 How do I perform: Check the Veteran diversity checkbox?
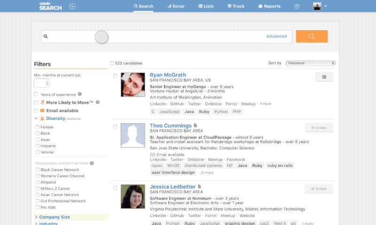pos(38,152)
